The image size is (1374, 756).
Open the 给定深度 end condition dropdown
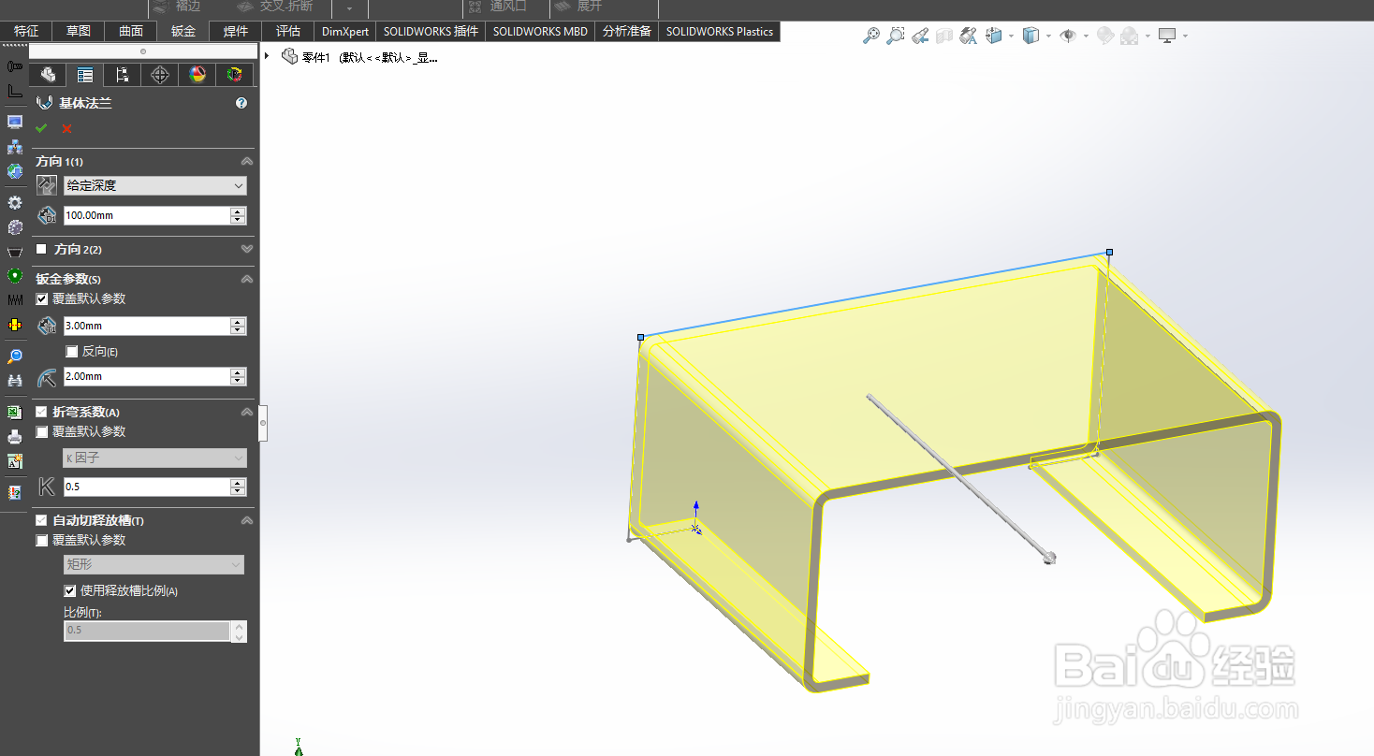click(155, 185)
